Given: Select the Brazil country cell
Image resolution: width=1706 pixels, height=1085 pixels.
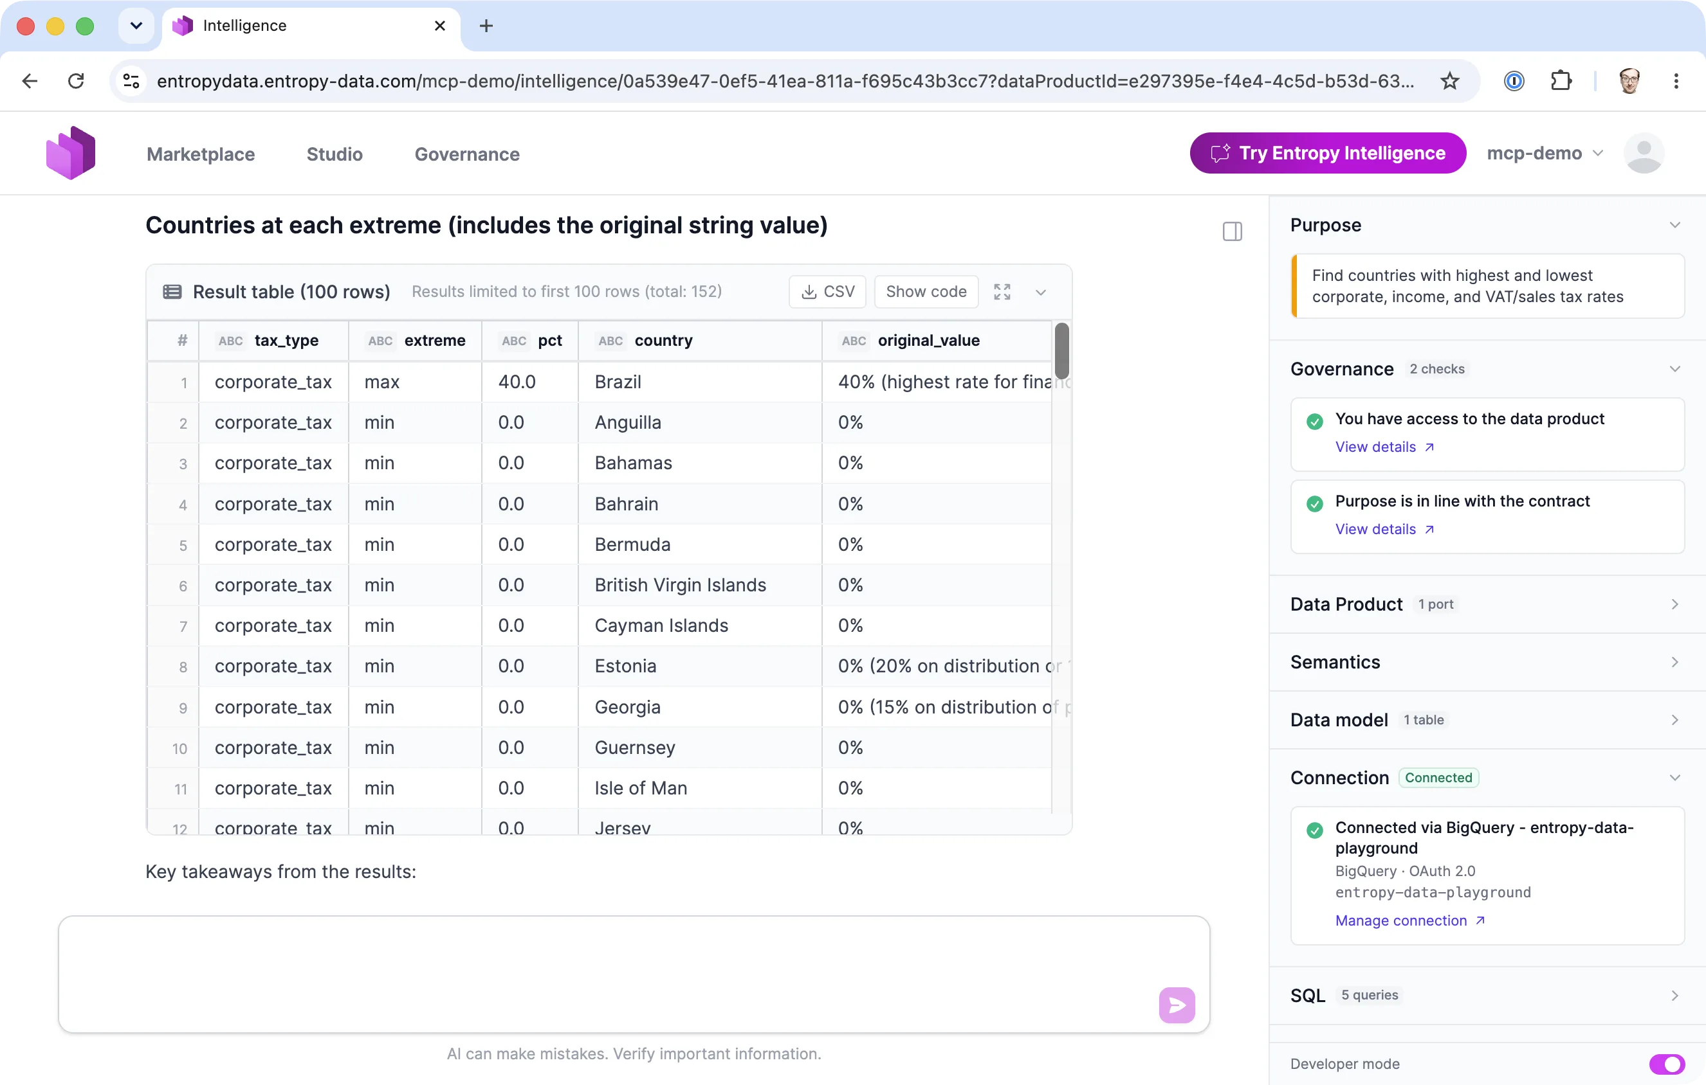Looking at the screenshot, I should point(700,382).
